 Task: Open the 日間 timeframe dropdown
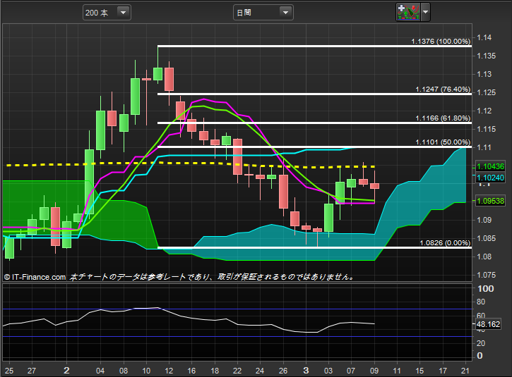(263, 13)
